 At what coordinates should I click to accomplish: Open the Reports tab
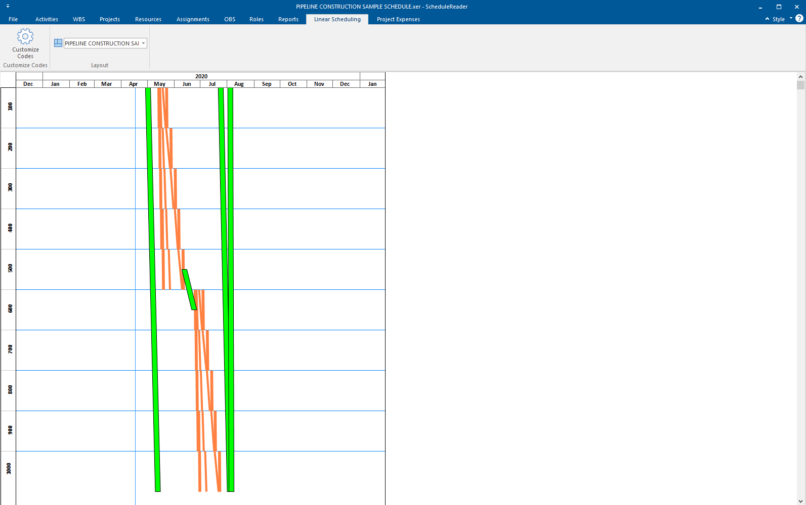[x=288, y=19]
